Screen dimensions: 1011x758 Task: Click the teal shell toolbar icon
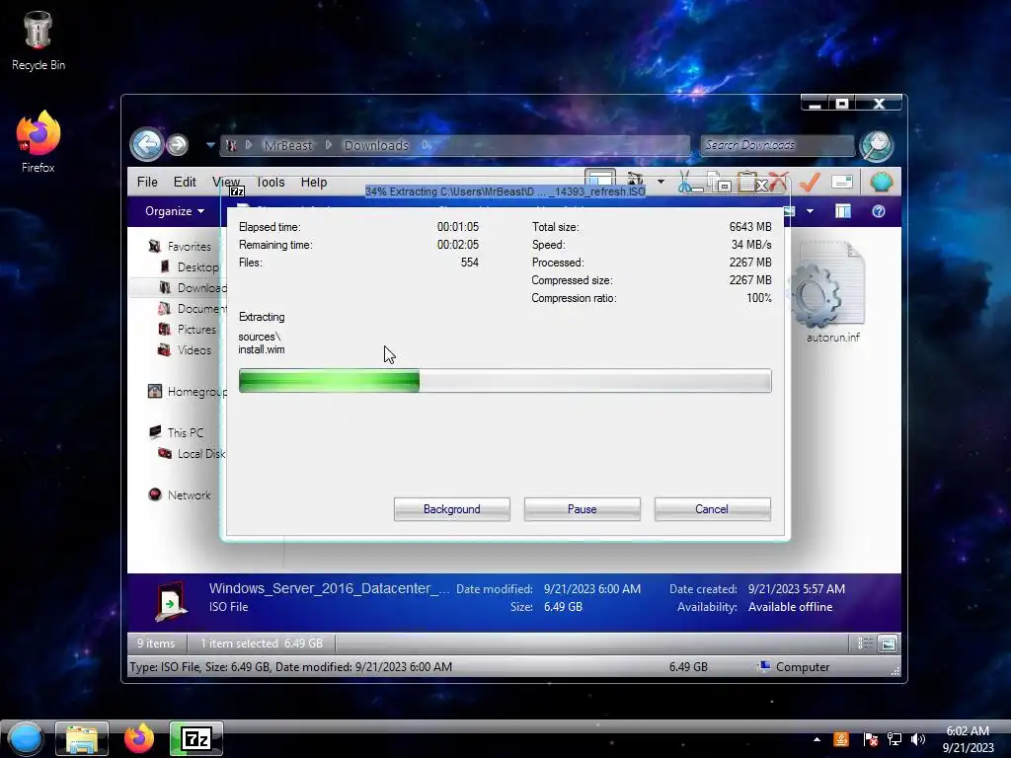point(882,183)
